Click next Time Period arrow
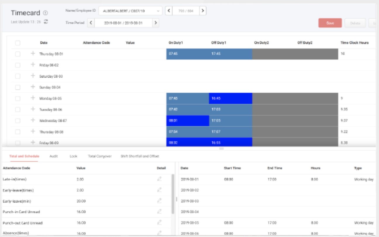The height and width of the screenshot is (237, 379). click(x=156, y=23)
